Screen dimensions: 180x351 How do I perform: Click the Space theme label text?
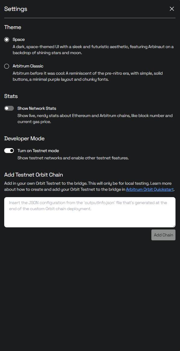click(19, 40)
